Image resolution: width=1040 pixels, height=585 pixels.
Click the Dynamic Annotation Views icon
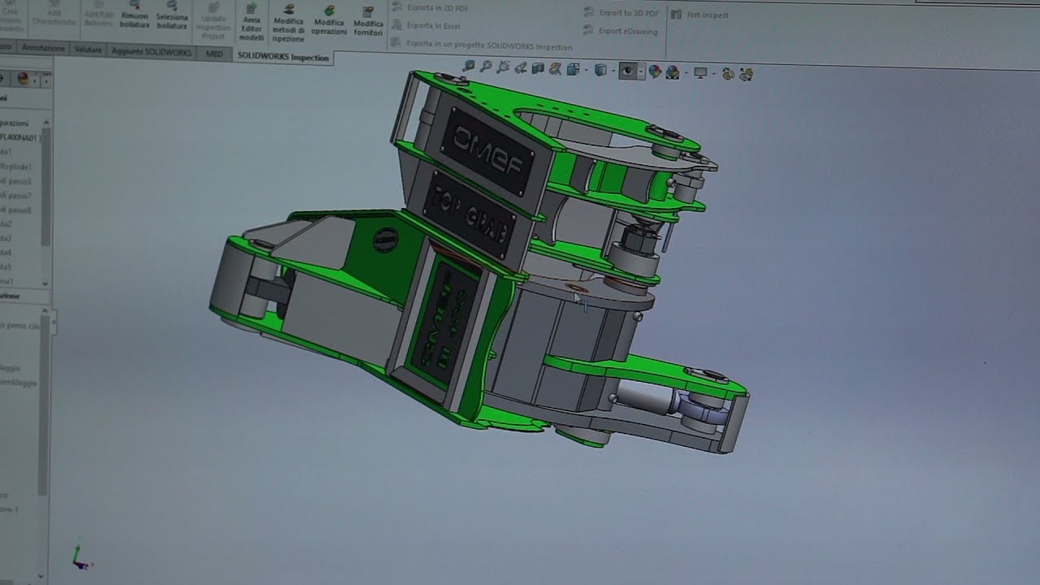[x=555, y=69]
